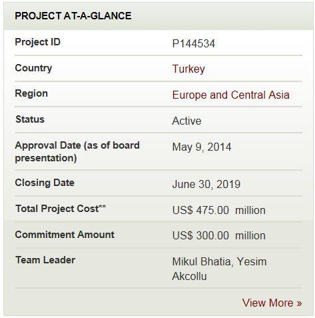Click the Project ID label

(x=37, y=42)
